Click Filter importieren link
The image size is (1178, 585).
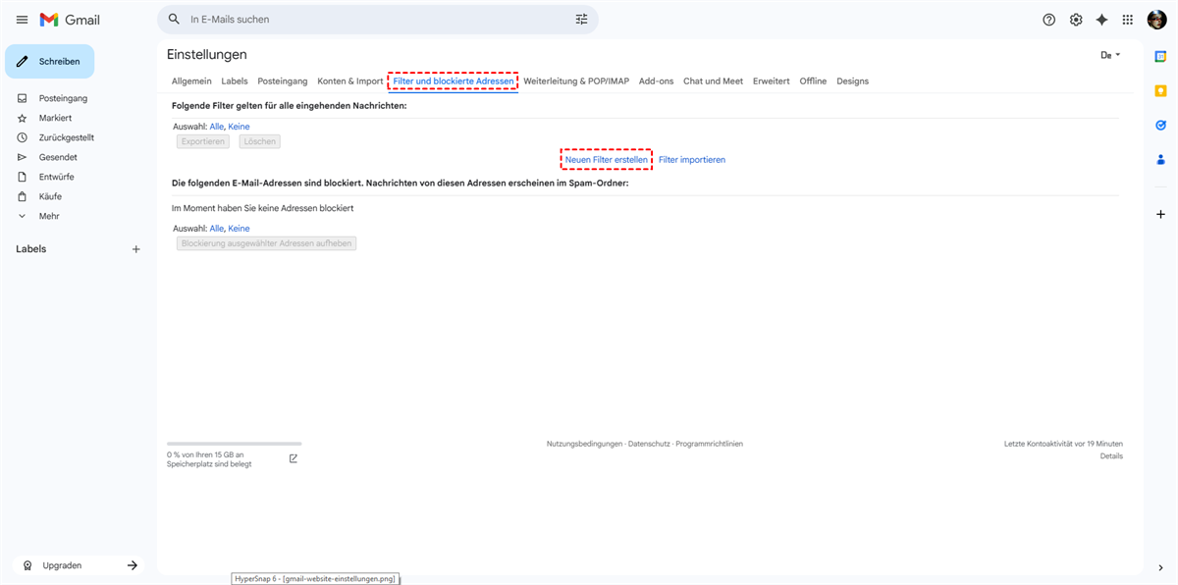(692, 159)
